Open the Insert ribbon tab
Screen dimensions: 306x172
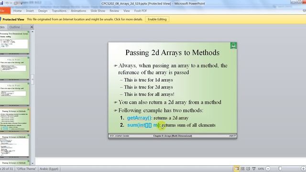click(x=30, y=11)
